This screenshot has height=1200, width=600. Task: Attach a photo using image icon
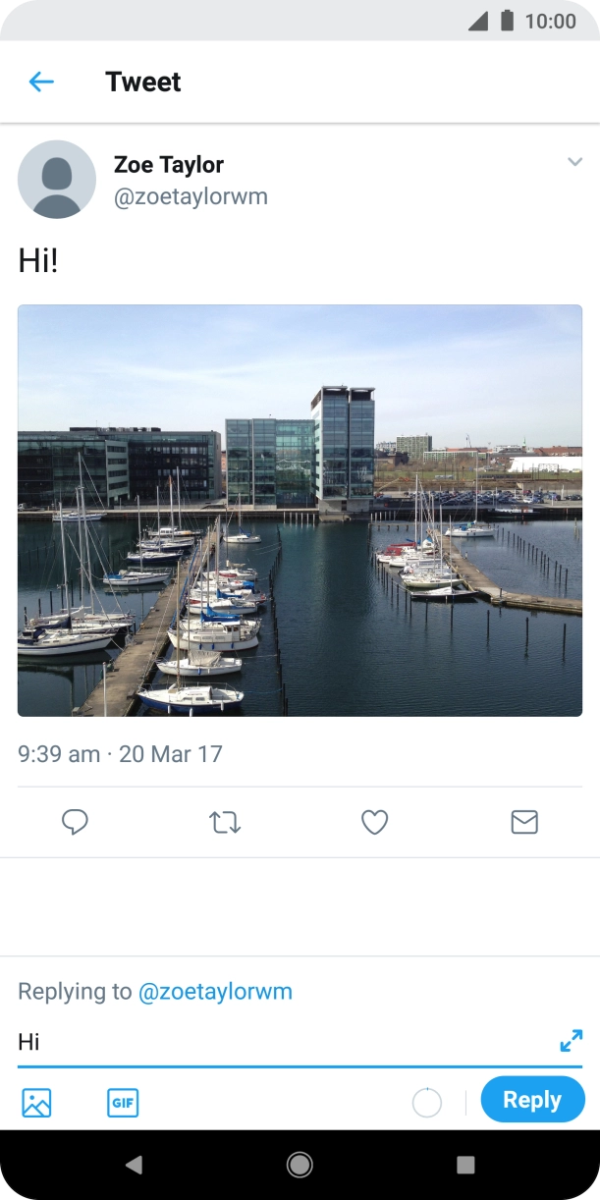point(36,1103)
